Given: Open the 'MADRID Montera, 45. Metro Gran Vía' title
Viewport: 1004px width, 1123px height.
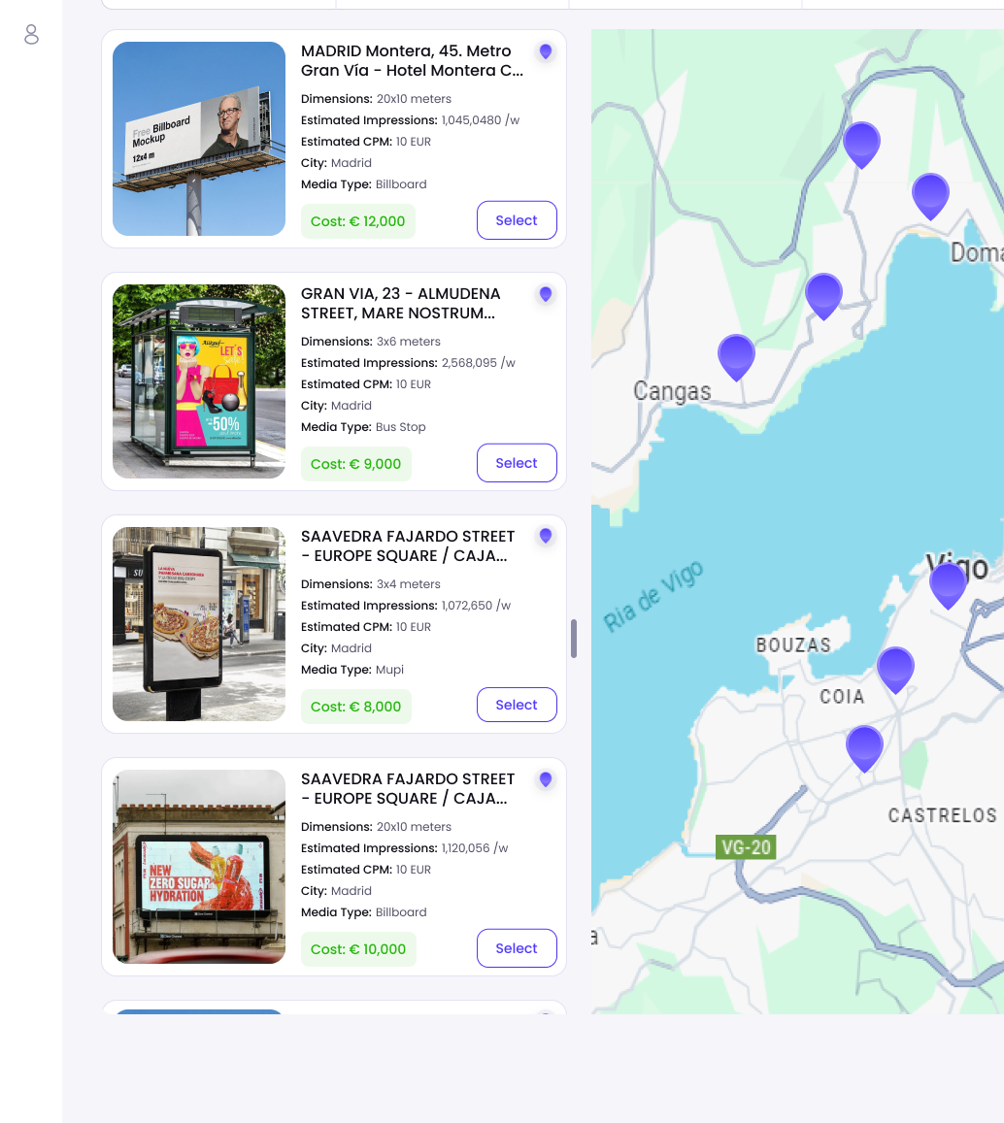Looking at the screenshot, I should pyautogui.click(x=412, y=61).
